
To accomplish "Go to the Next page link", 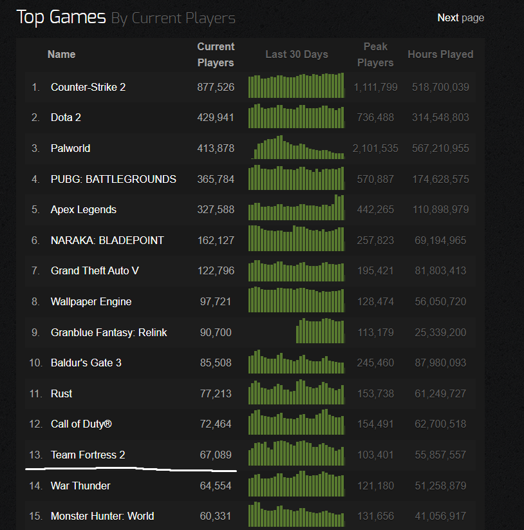I will coord(460,17).
